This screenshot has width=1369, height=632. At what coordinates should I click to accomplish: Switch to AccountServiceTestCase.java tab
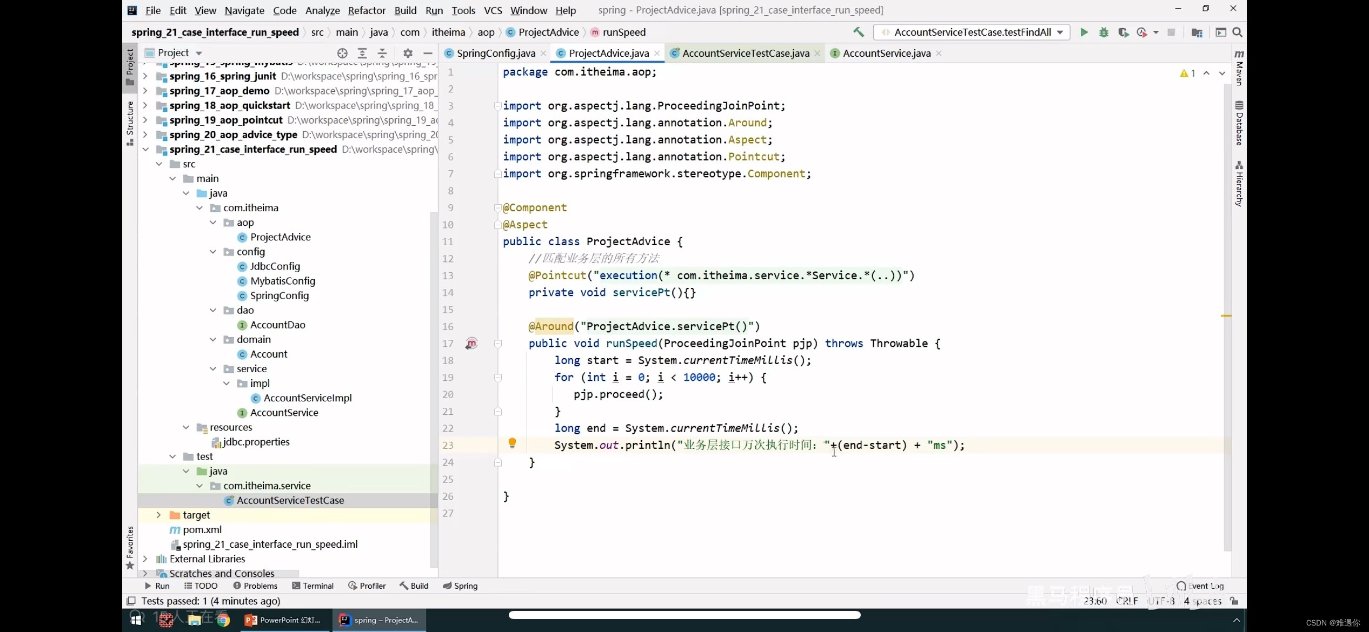pos(746,53)
